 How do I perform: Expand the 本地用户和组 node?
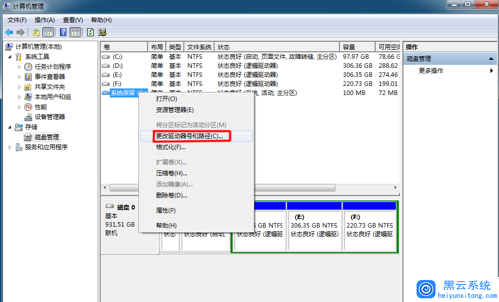(x=19, y=97)
